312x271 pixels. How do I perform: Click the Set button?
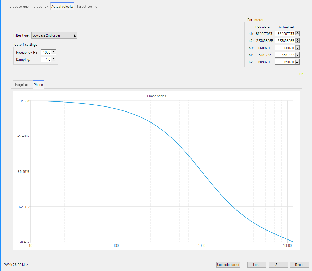(x=278, y=265)
